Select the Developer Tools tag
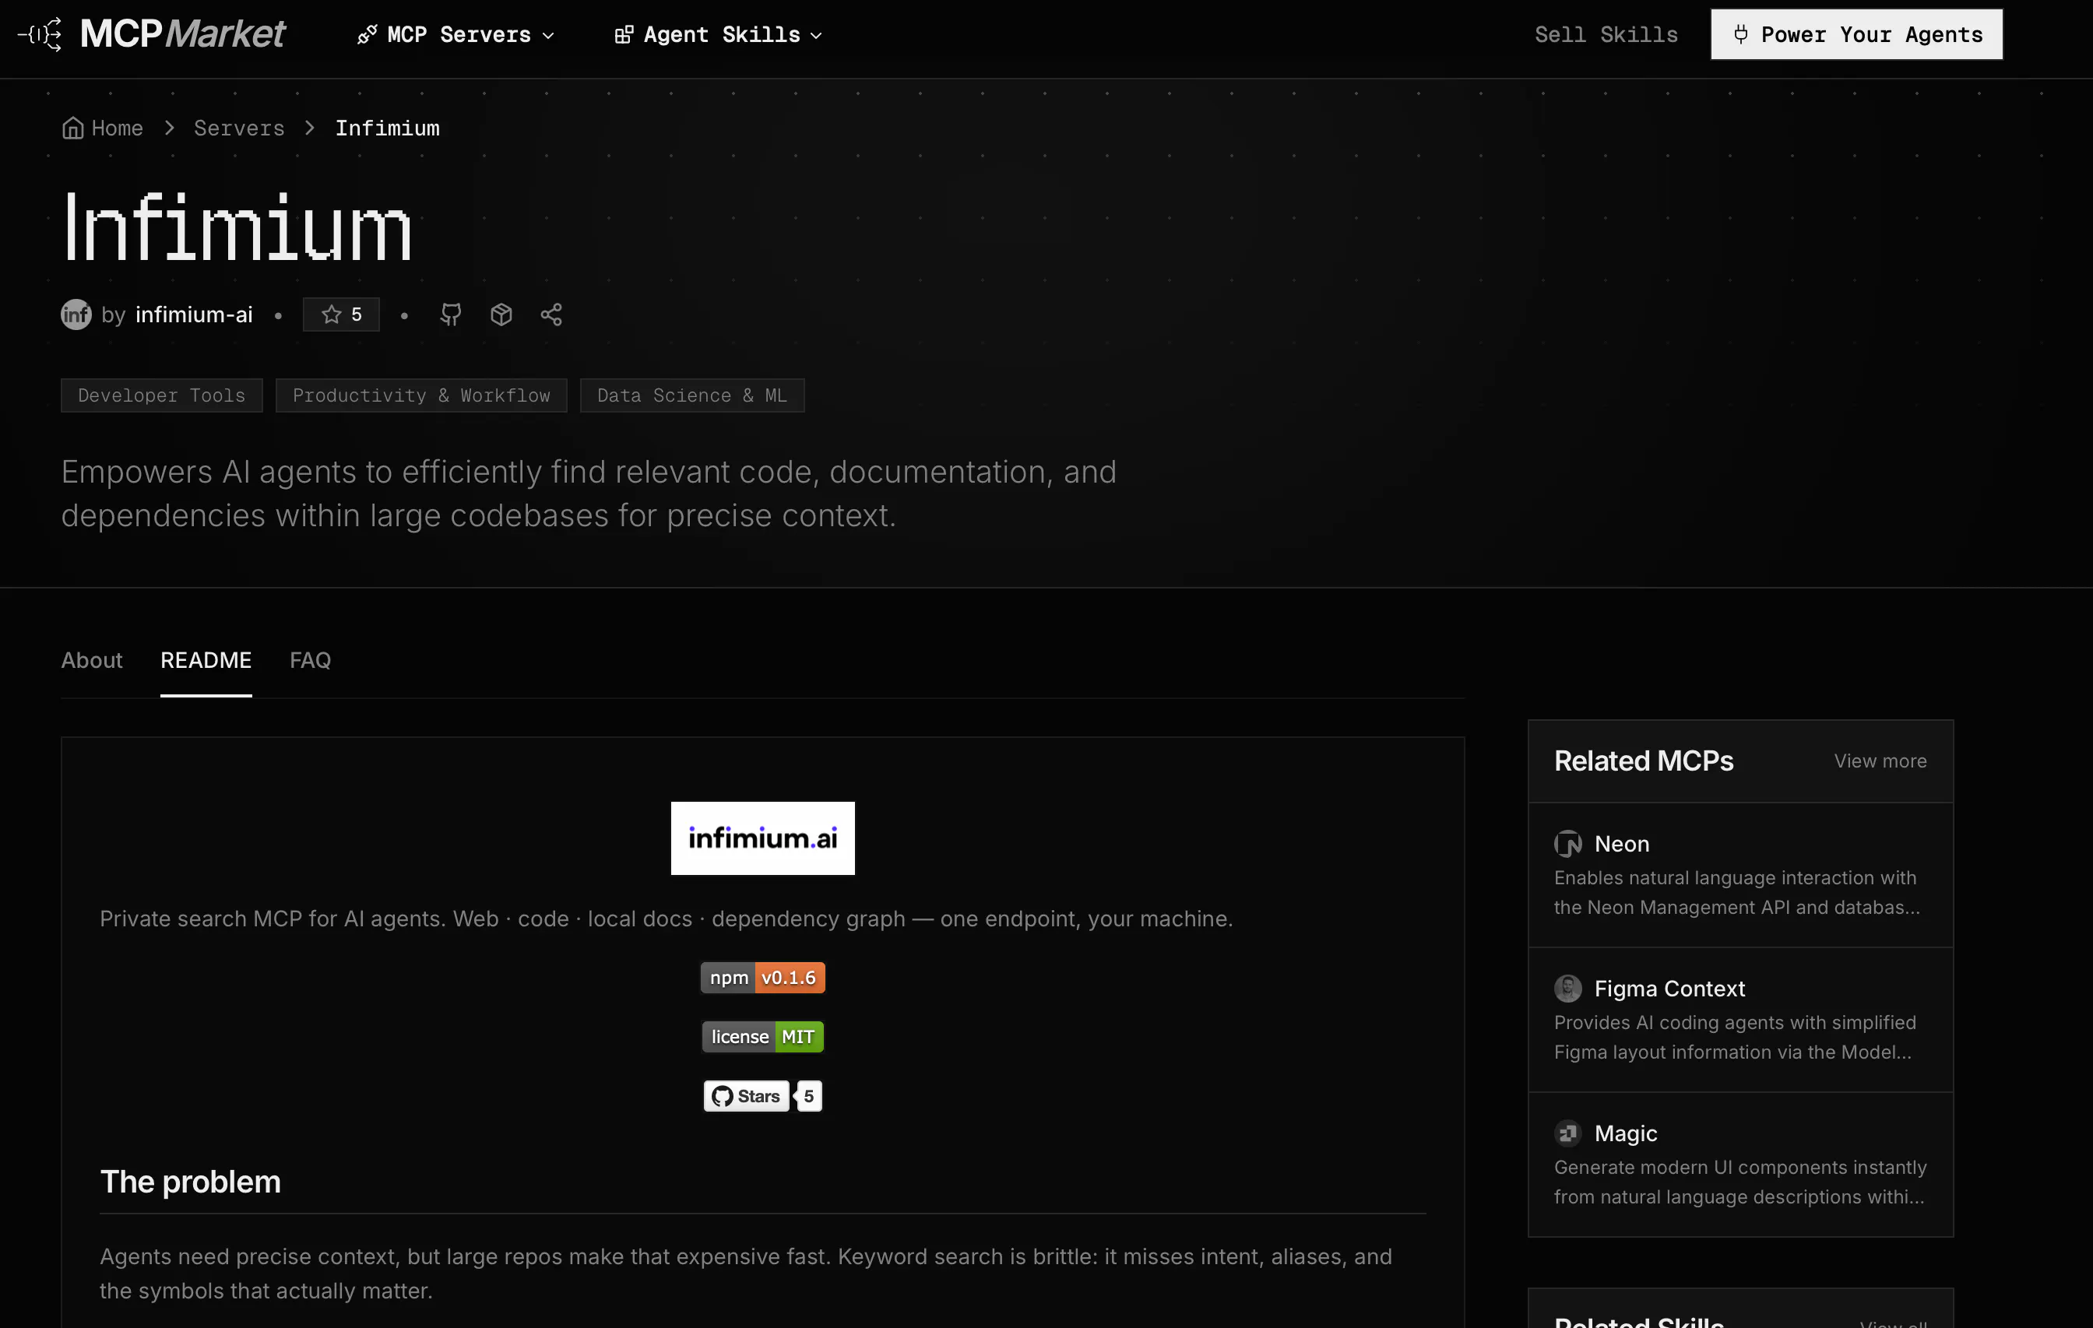Viewport: 2093px width, 1328px height. (x=162, y=395)
